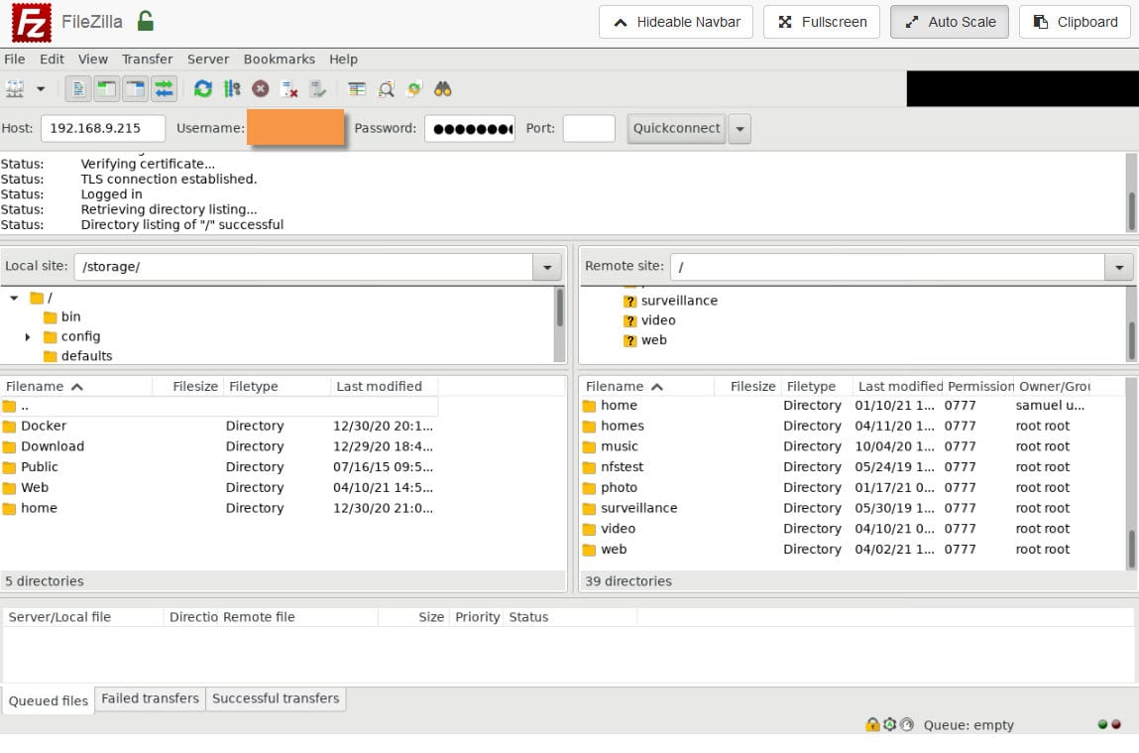Viewport: 1139px width, 753px height.
Task: Click the Quickconnect button
Action: 676,129
